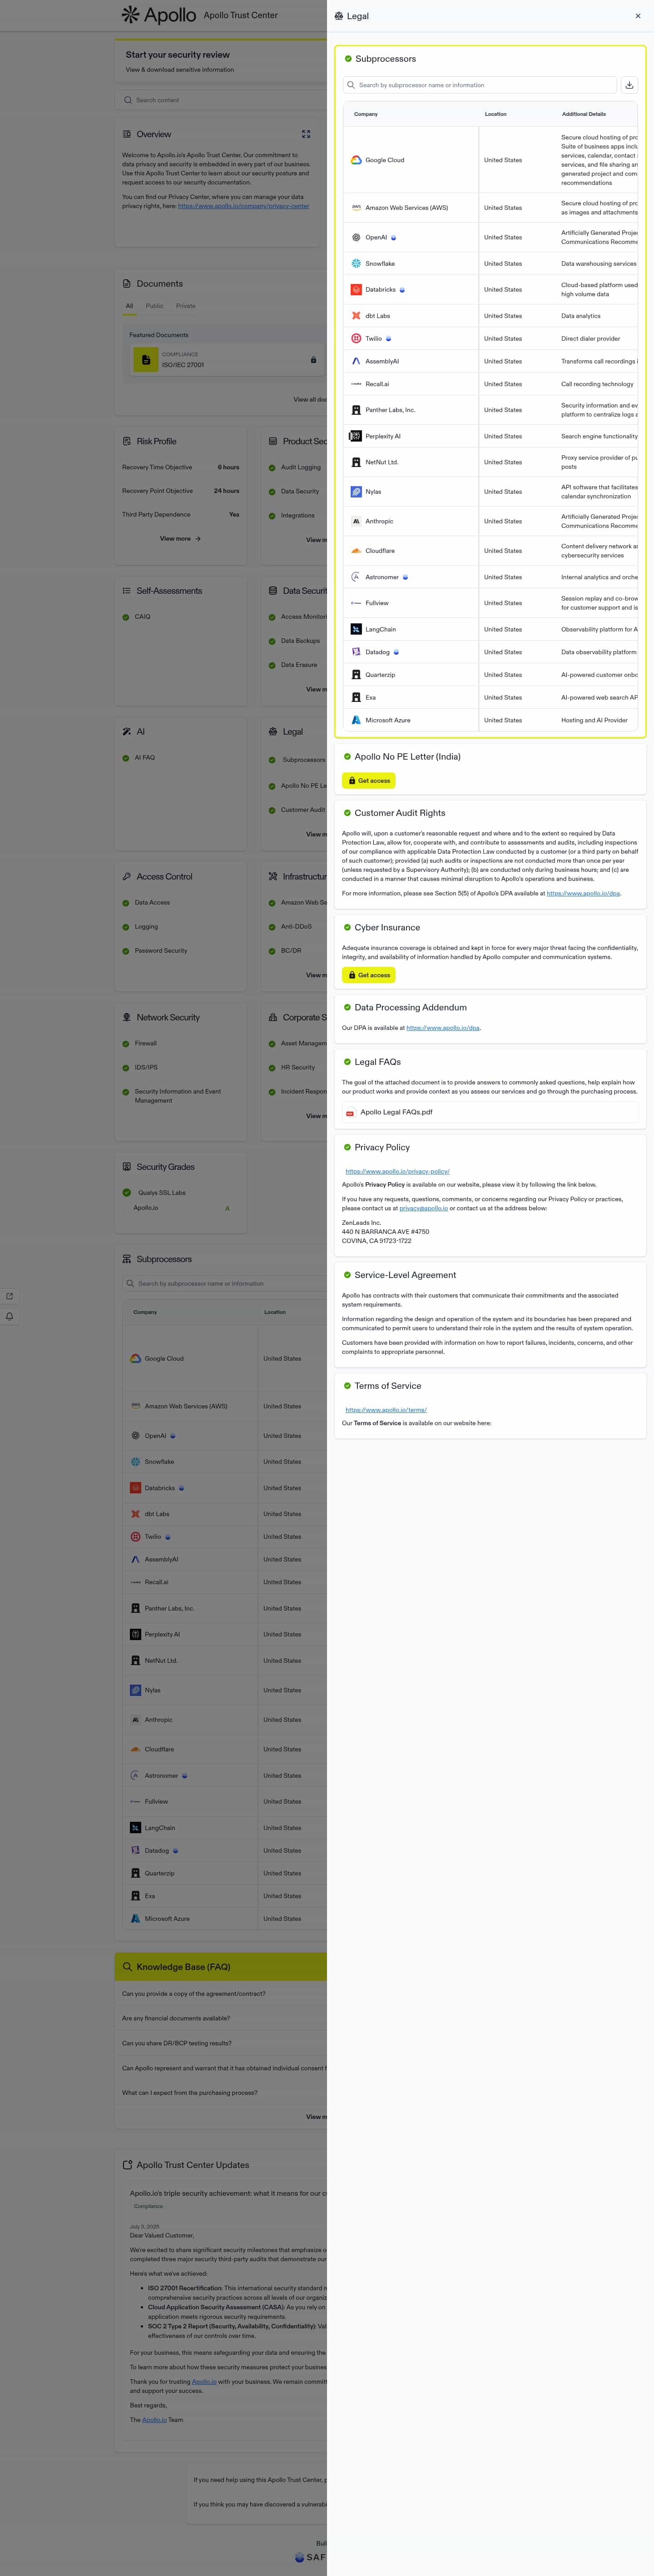
Task: Click the Google Cloud logo in Legal panel
Action: [356, 160]
